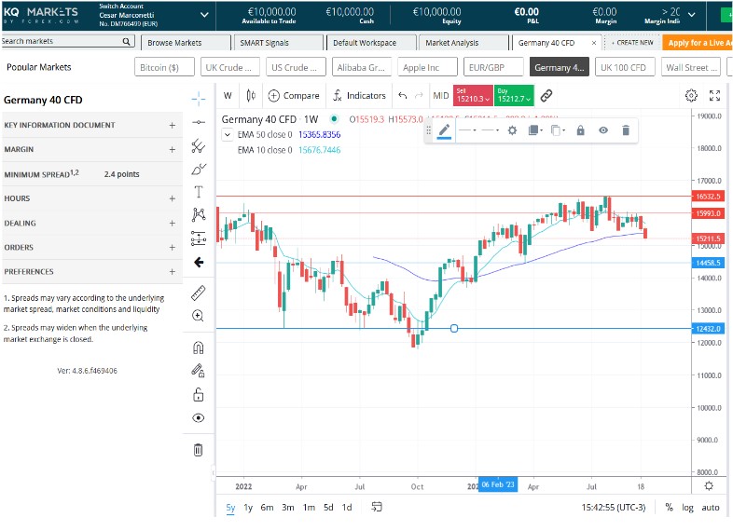Viewport: 733px width, 531px height.
Task: Remove drawings with left toolbar trash icon
Action: coord(199,450)
